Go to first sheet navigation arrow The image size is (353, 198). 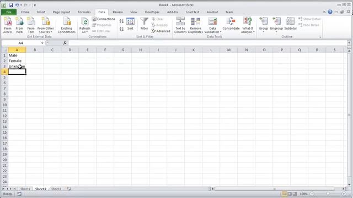3,189
